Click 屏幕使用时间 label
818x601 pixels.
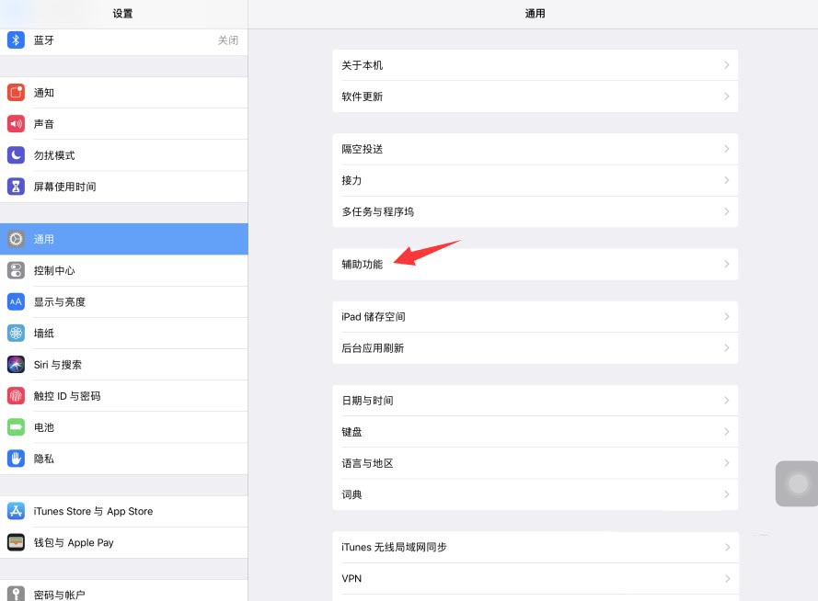64,187
